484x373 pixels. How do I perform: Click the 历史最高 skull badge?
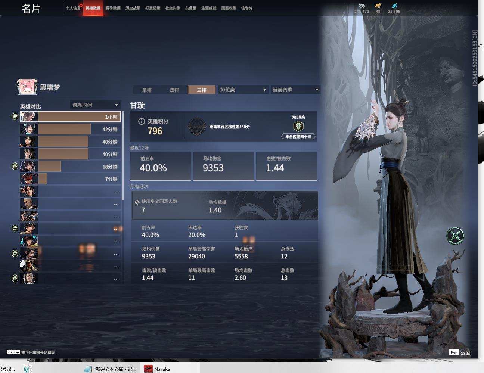click(x=298, y=126)
